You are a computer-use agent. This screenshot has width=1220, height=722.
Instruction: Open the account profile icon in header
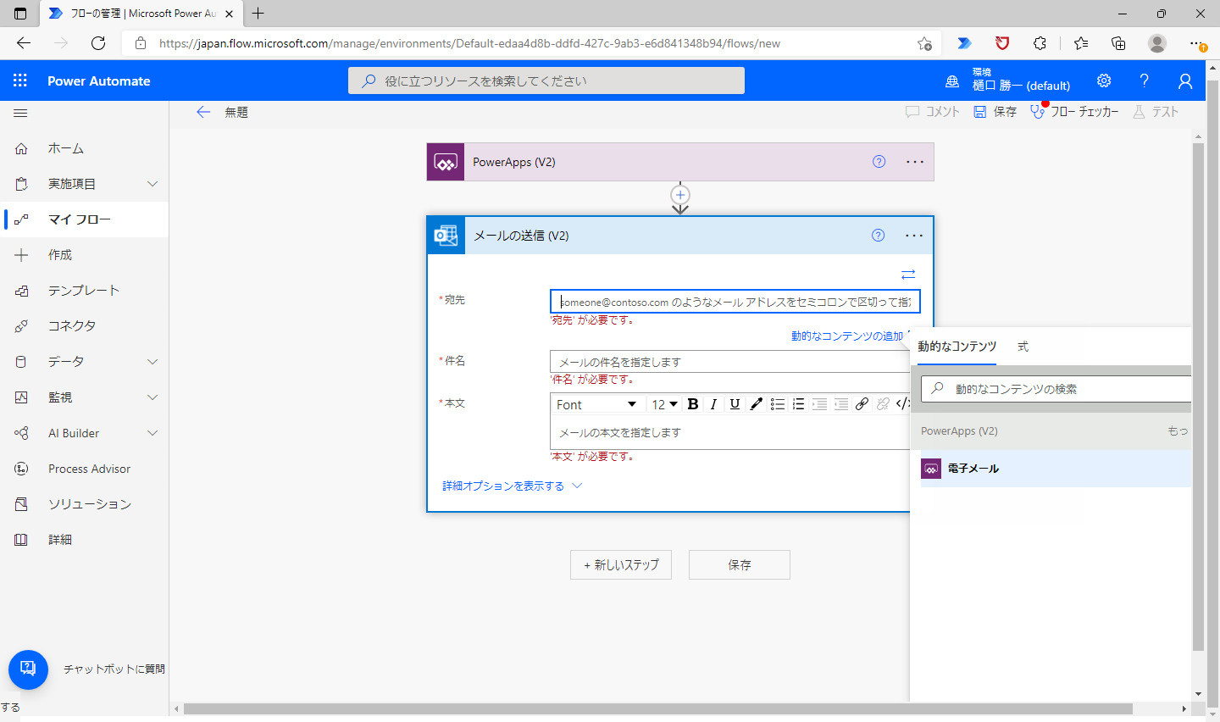(1185, 81)
